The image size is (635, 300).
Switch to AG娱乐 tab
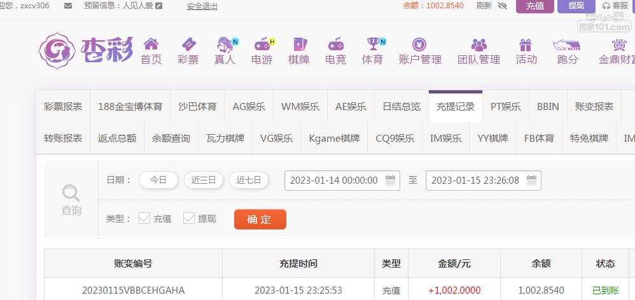coord(249,106)
